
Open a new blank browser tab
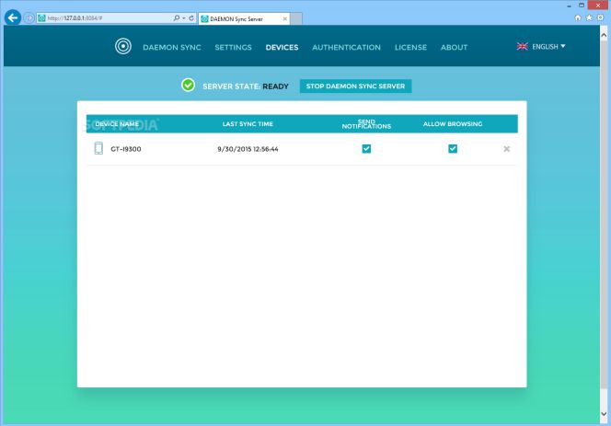click(296, 18)
